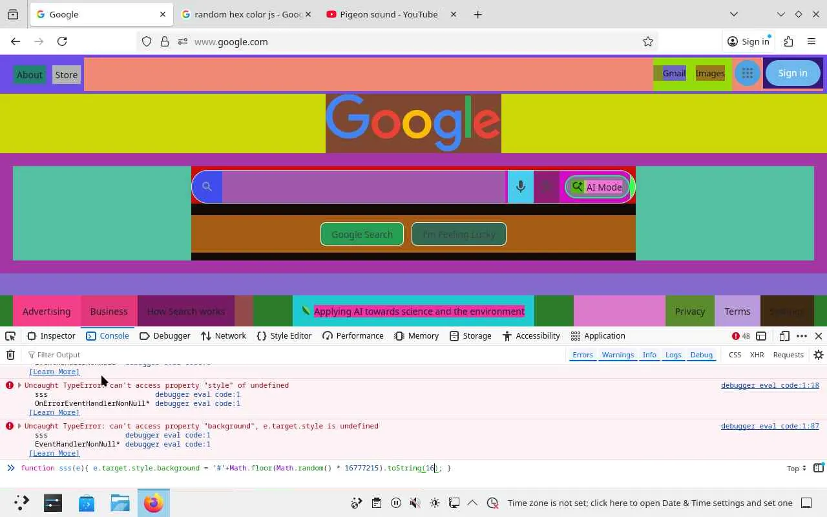Open the Style Editor panel

[284, 336]
